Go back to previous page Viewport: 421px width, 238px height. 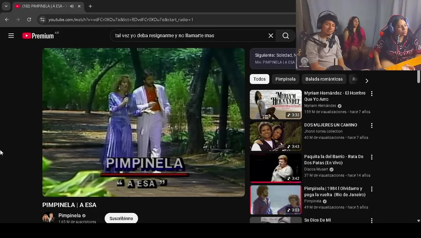click(x=7, y=20)
